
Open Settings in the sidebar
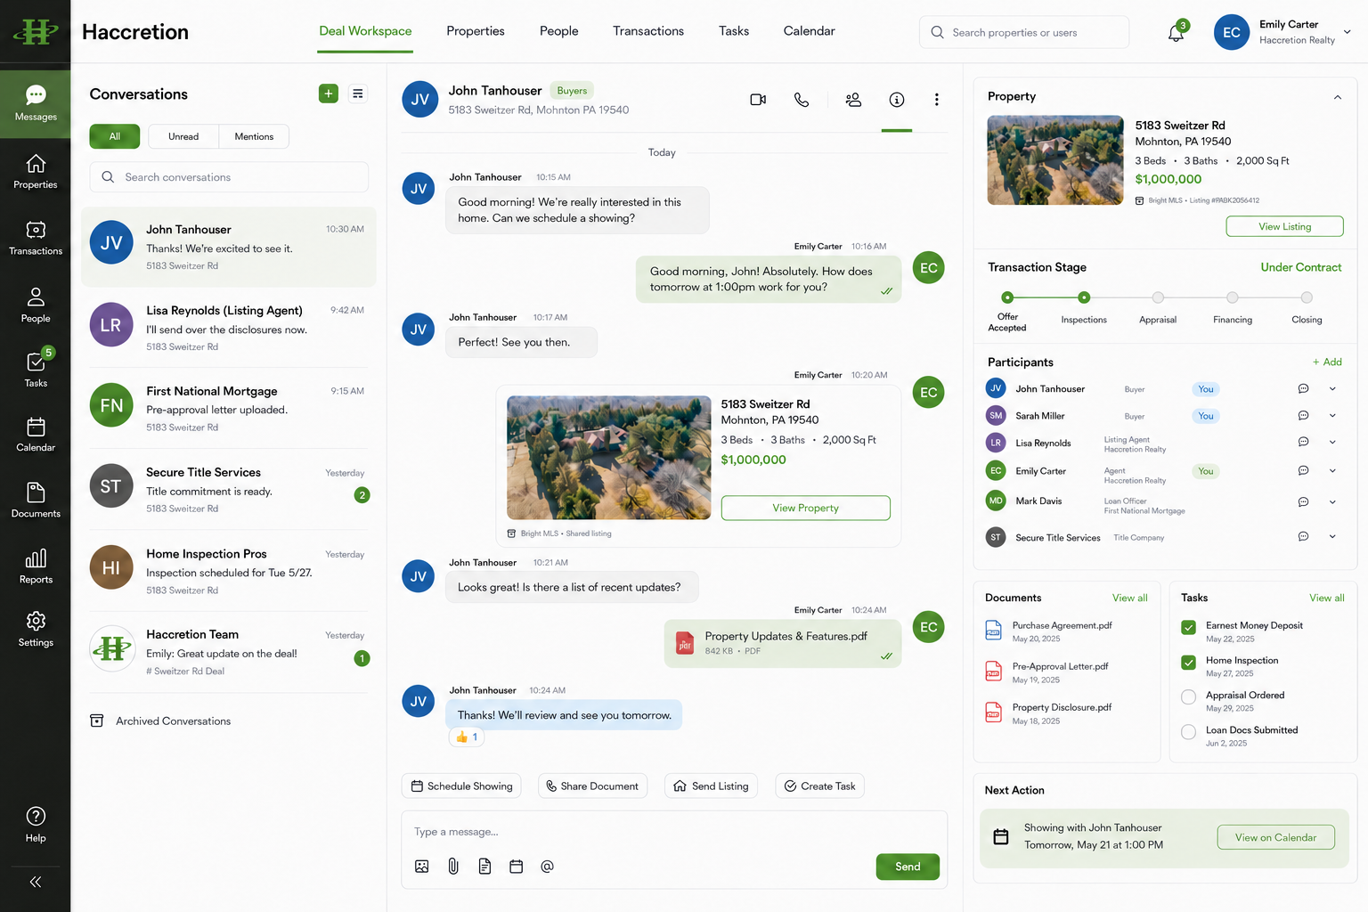tap(36, 629)
